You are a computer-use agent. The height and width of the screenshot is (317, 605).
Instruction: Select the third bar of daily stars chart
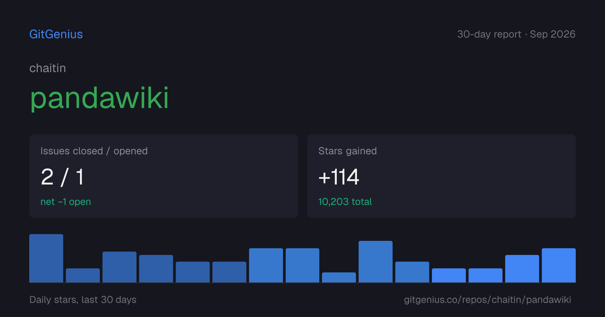pos(119,267)
